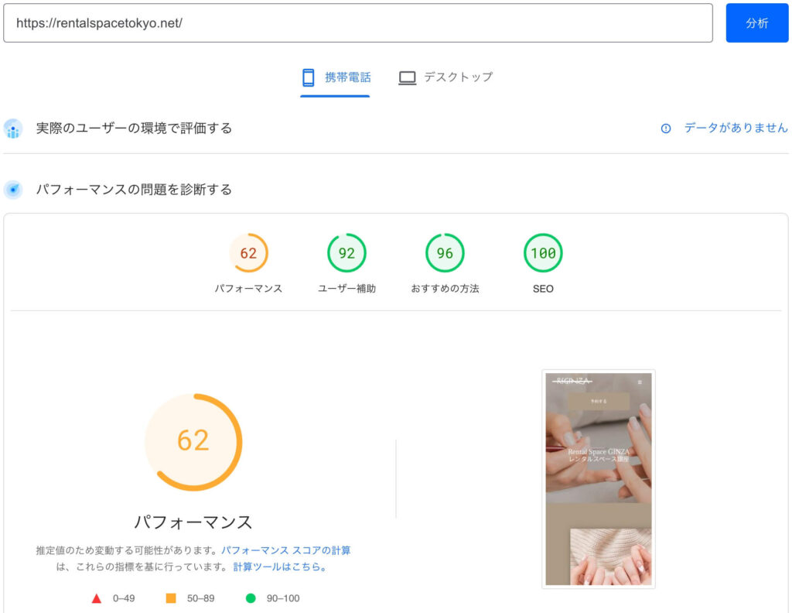The width and height of the screenshot is (792, 613).
Task: Click the orange square 50–89 legend icon
Action: pos(171,598)
